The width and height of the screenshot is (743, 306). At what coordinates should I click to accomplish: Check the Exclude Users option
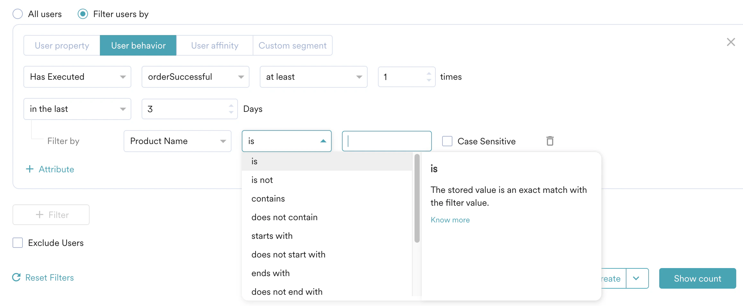(x=17, y=243)
